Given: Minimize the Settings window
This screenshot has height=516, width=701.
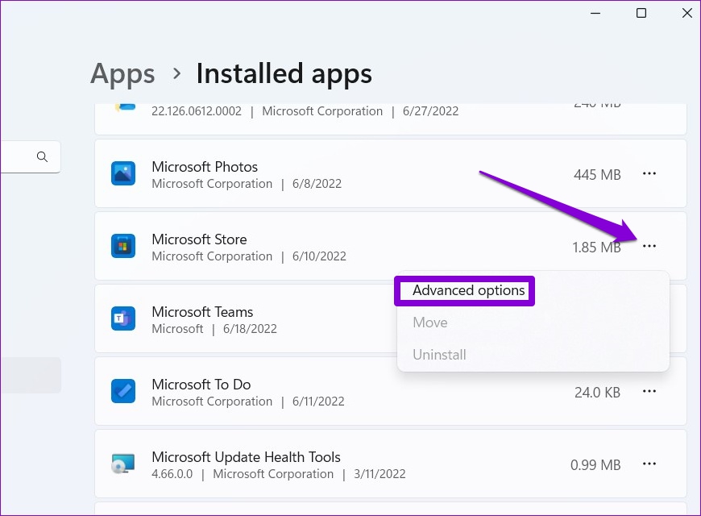Looking at the screenshot, I should click(x=595, y=13).
